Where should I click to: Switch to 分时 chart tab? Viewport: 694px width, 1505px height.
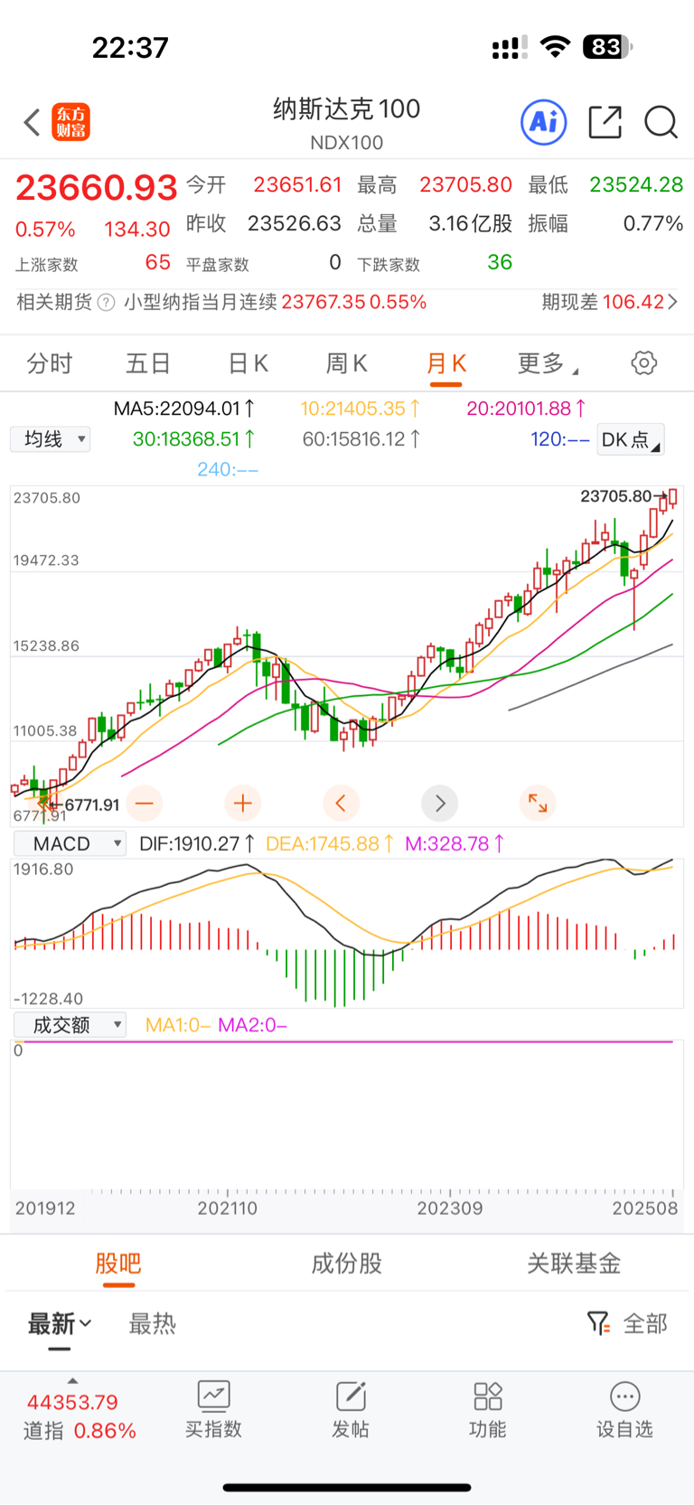click(x=50, y=363)
